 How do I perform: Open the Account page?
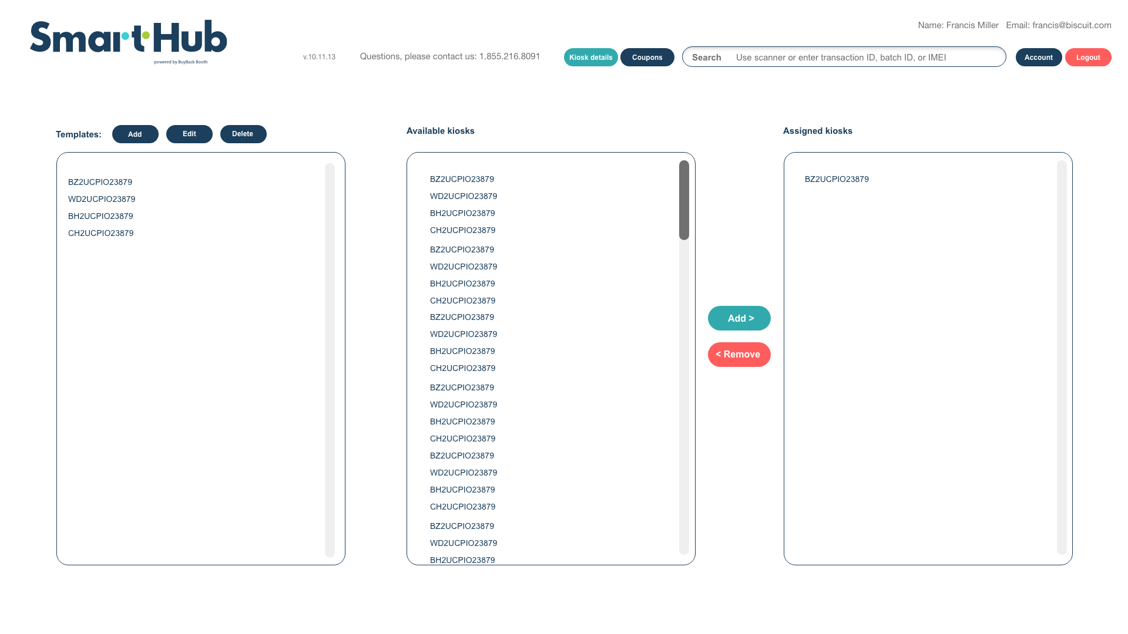(x=1038, y=58)
